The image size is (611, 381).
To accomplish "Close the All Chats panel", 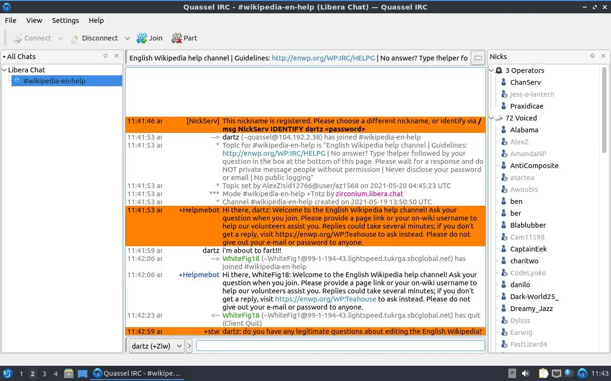I will pos(116,56).
